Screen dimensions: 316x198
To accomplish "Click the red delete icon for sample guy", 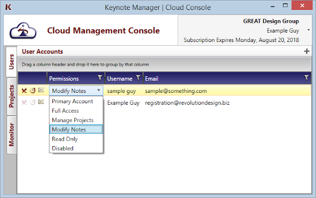I will (x=24, y=91).
